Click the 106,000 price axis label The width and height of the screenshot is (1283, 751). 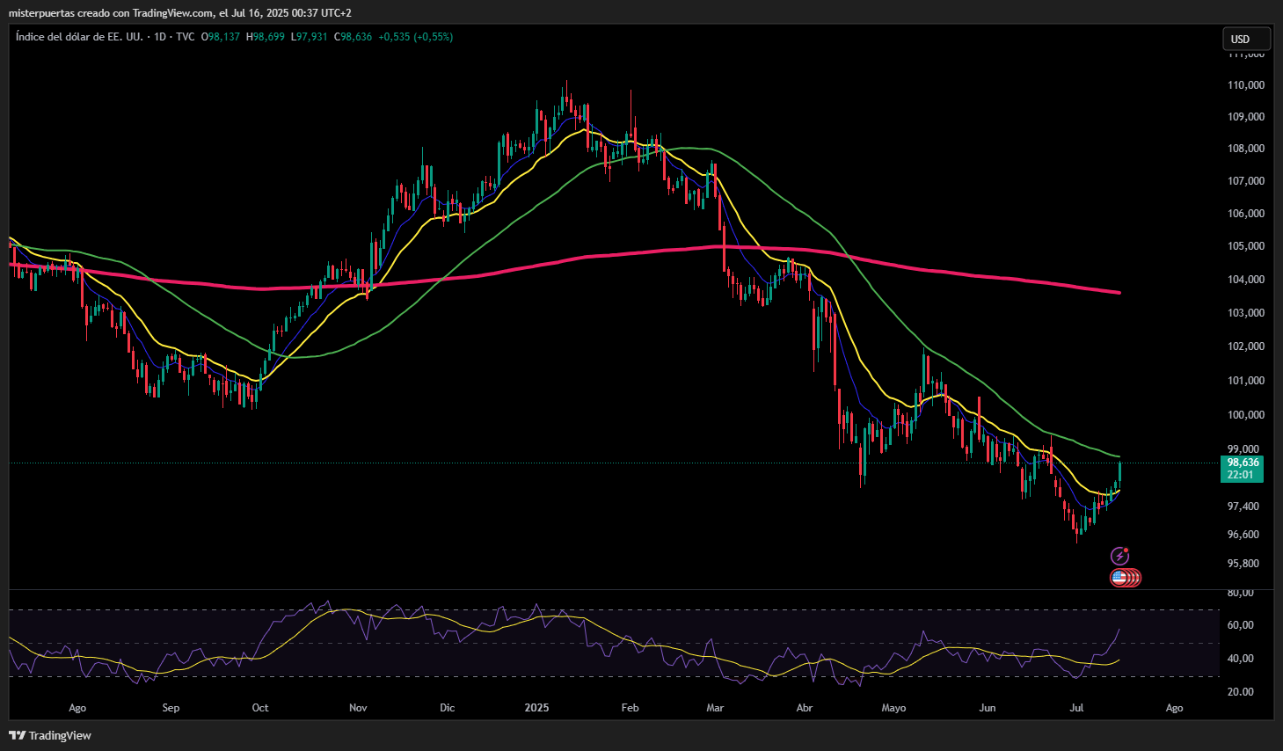(x=1246, y=214)
